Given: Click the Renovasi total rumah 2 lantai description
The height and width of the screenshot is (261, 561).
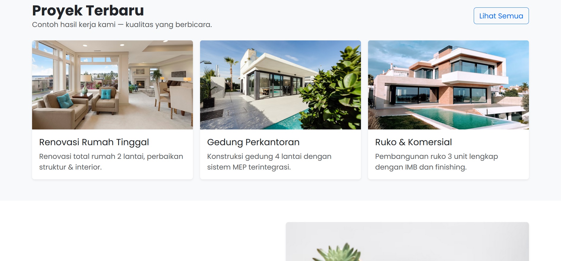Looking at the screenshot, I should pyautogui.click(x=111, y=162).
